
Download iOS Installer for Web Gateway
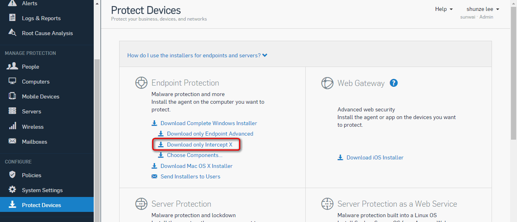[375, 157]
